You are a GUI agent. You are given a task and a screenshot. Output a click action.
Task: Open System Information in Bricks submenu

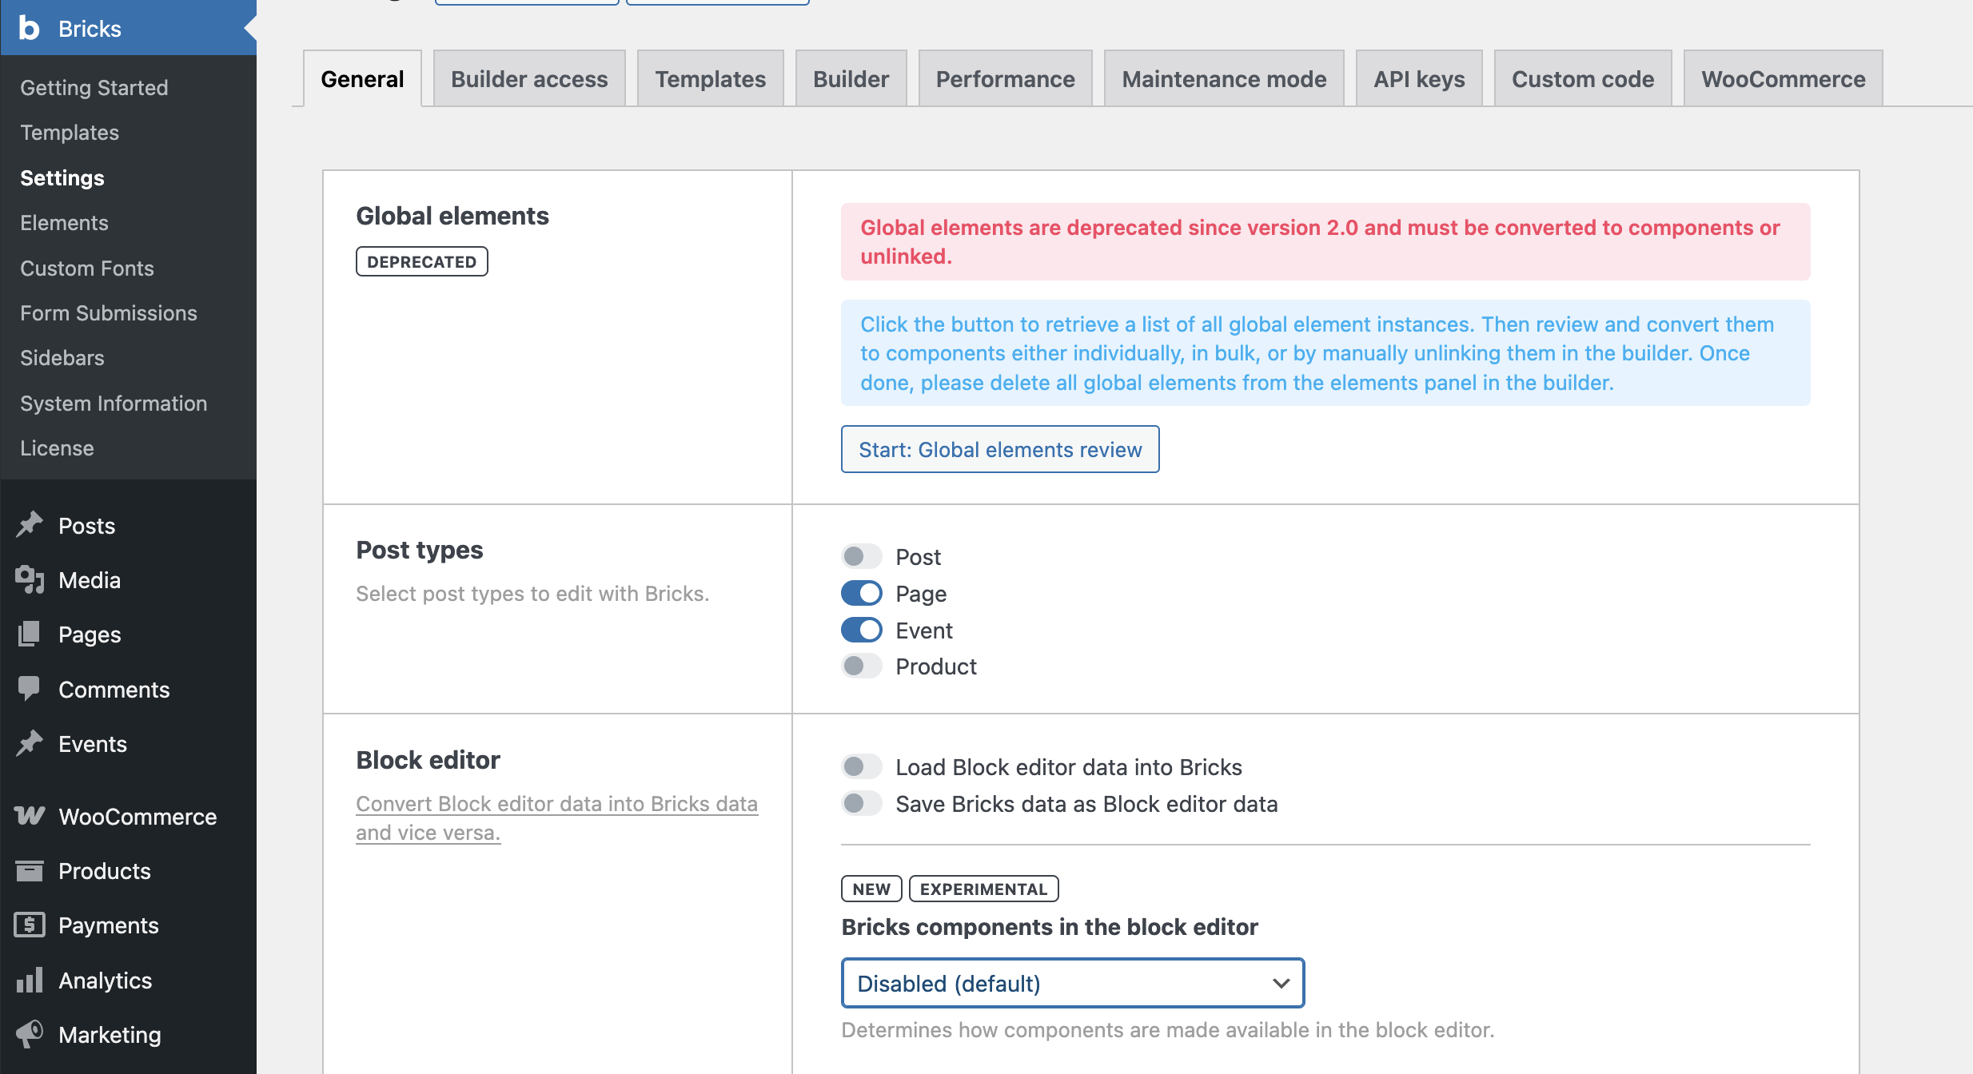pos(114,403)
